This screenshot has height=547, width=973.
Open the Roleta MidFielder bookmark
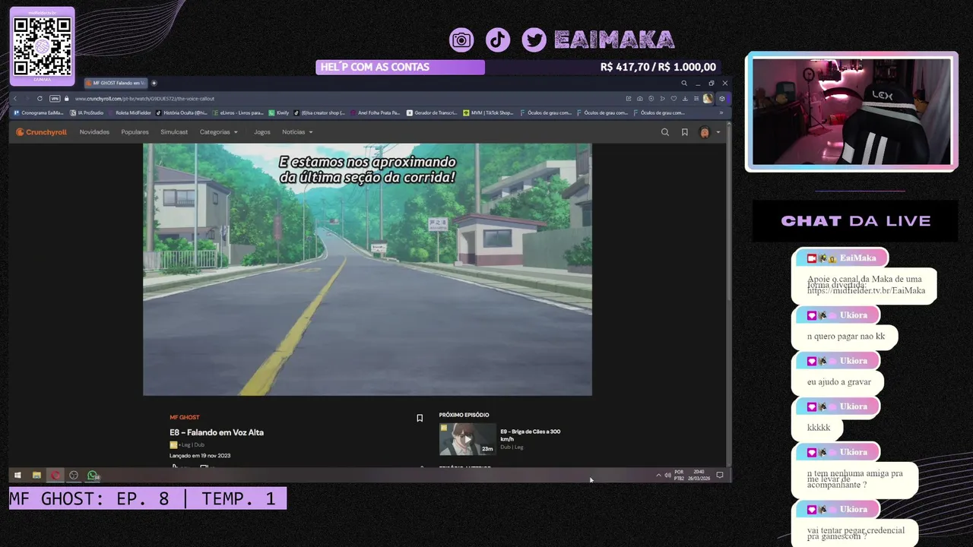click(x=130, y=112)
